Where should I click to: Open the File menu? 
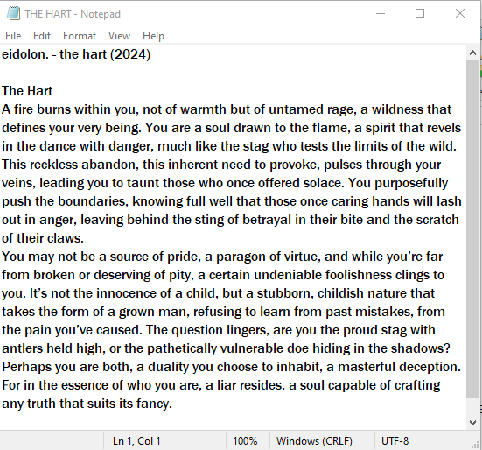pos(13,36)
